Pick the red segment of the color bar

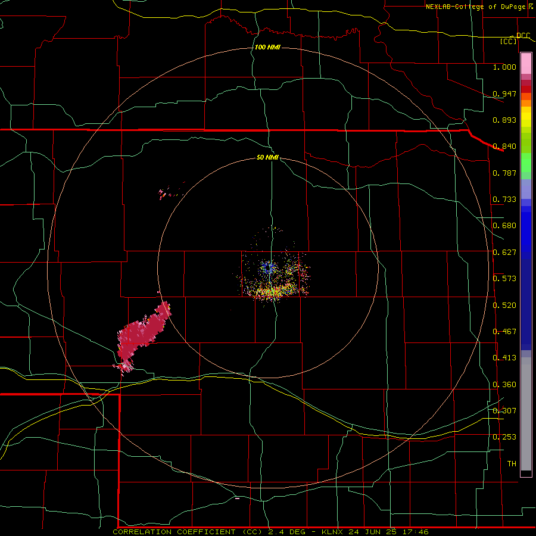pos(526,89)
